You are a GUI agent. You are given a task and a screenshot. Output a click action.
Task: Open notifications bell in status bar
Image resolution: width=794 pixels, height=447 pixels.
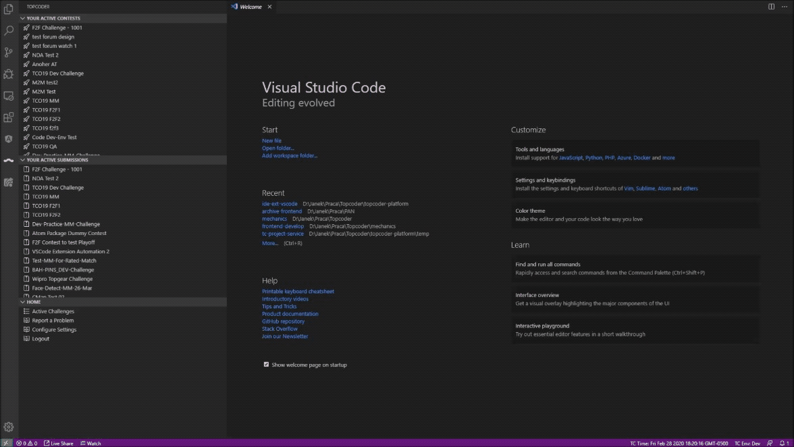pyautogui.click(x=784, y=443)
